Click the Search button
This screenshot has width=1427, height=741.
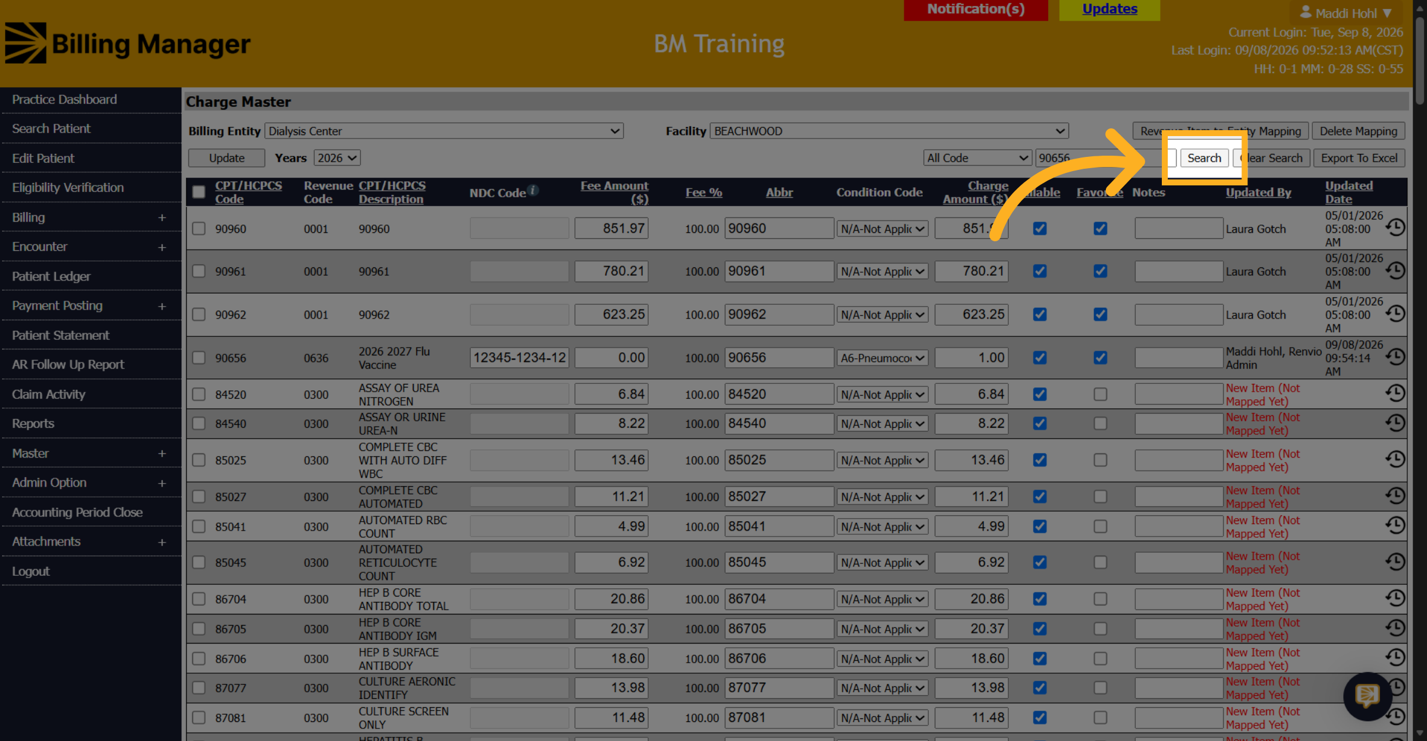(1204, 158)
